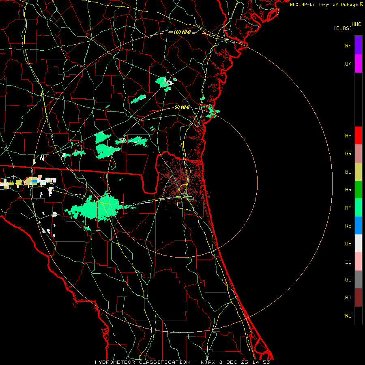Click the DS white legend swatch
The height and width of the screenshot is (365, 365).
tap(358, 243)
